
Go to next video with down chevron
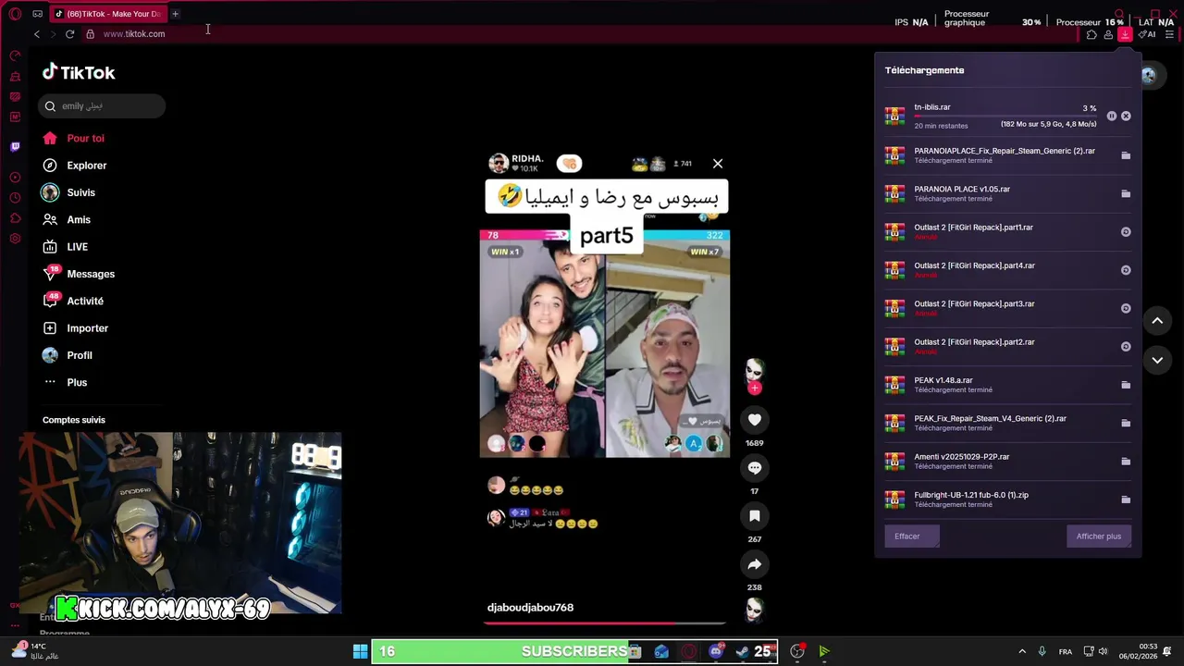click(1157, 360)
